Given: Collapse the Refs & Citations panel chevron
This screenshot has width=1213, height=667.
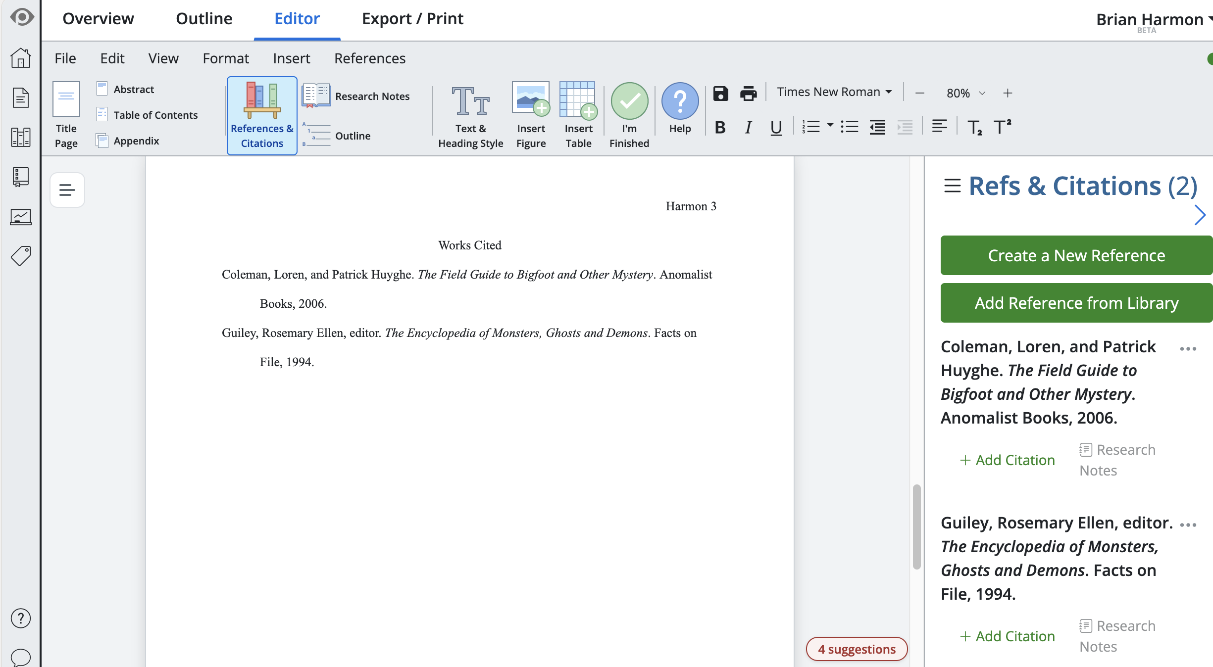Looking at the screenshot, I should point(1200,215).
